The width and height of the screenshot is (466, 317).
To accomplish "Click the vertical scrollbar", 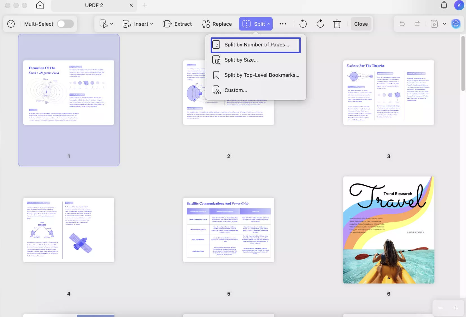I will click(463, 63).
